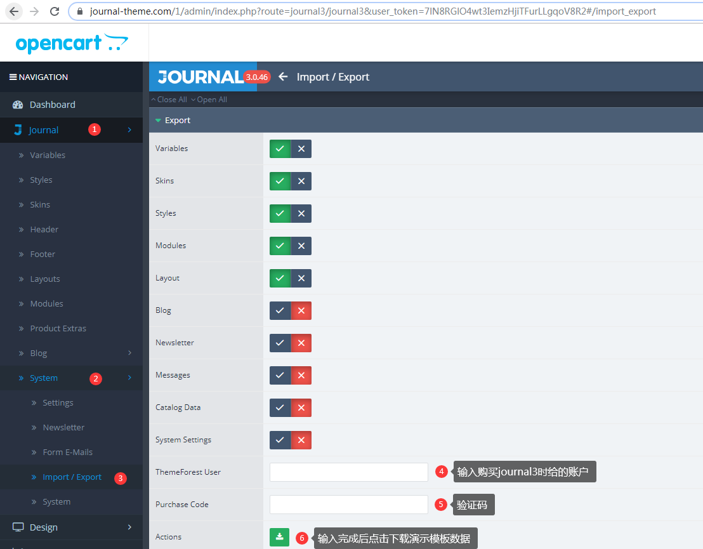Click Open All to expand sections
This screenshot has height=549, width=703.
[x=209, y=100]
